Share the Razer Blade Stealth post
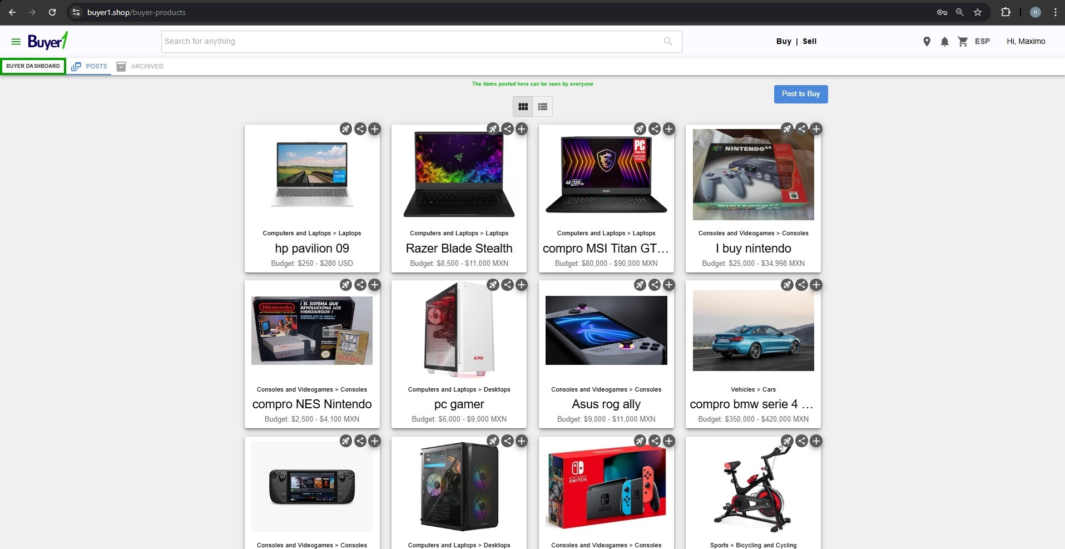This screenshot has height=549, width=1065. pyautogui.click(x=507, y=129)
